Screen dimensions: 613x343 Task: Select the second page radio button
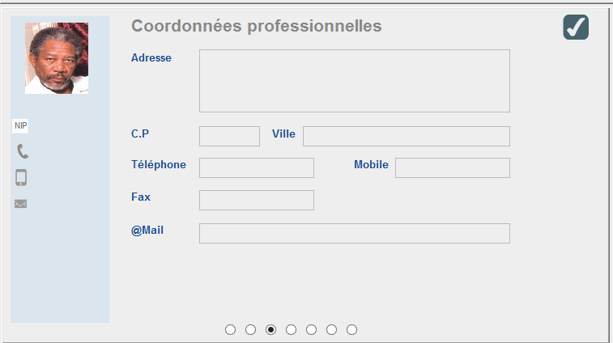[250, 330]
